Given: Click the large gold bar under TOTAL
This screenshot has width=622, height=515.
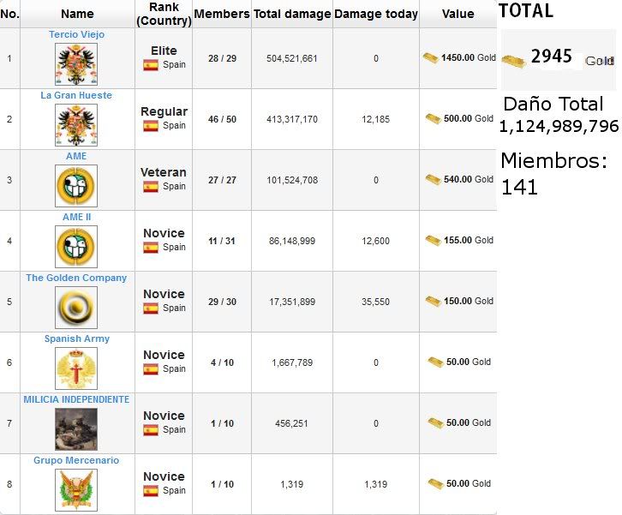Looking at the screenshot, I should (x=512, y=61).
